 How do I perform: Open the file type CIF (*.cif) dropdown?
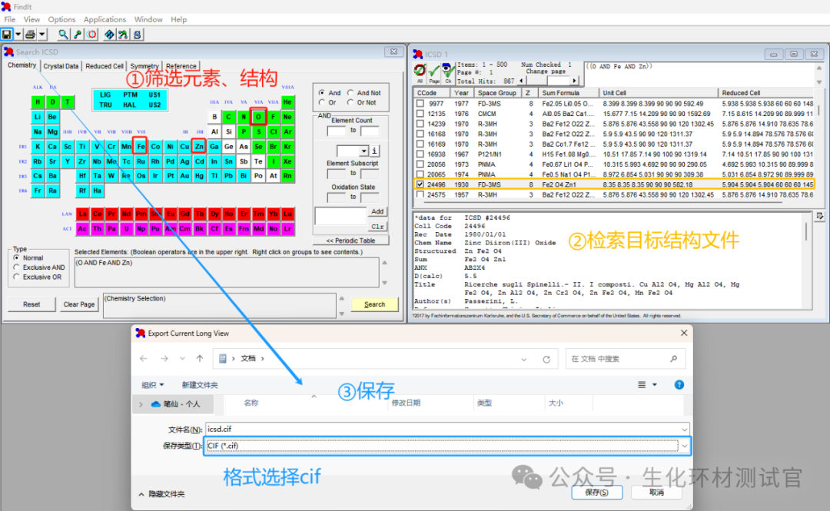pos(684,446)
